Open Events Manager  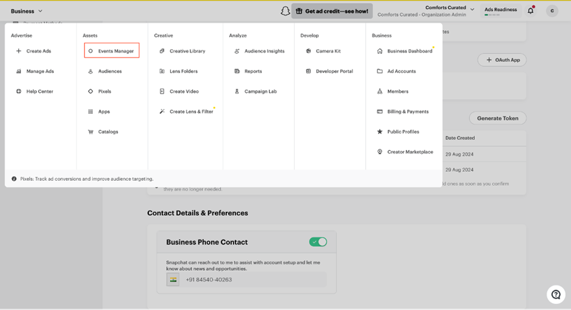pyautogui.click(x=112, y=51)
